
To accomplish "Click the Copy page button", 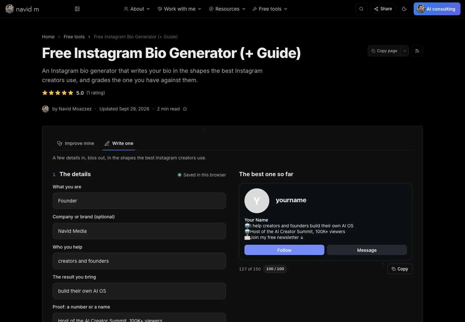I will [384, 51].
